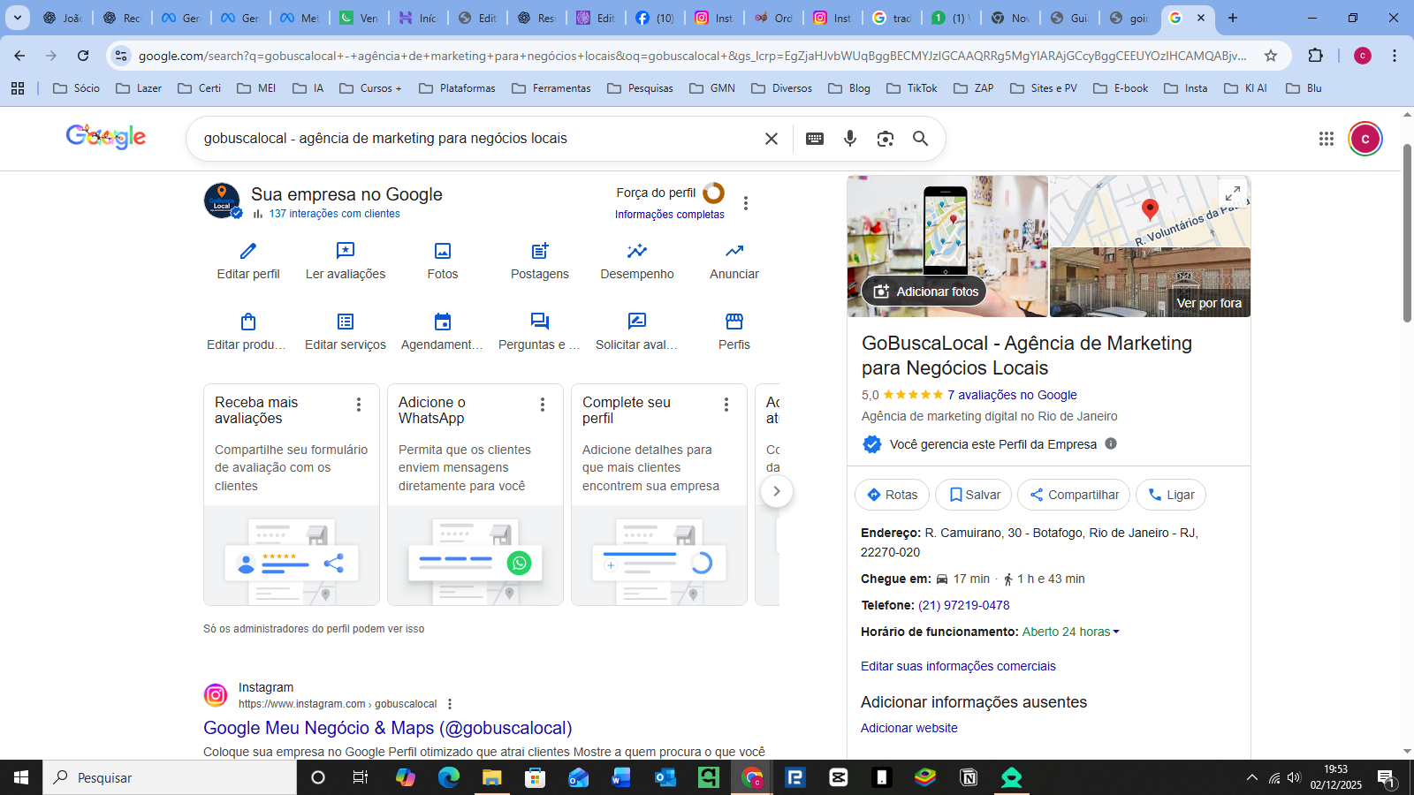Open Sua empresa three-dot menu
Screen dimensions: 1414x795
(x=746, y=203)
